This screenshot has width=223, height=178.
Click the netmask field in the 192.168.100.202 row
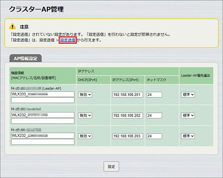pyautogui.click(x=154, y=115)
